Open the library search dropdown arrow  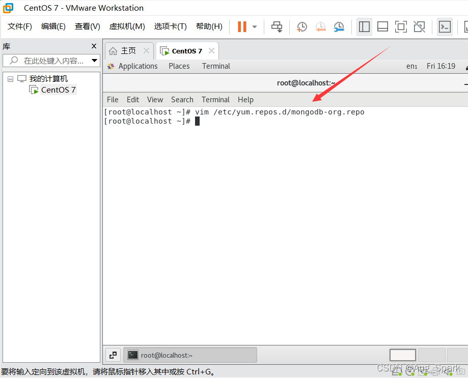click(x=95, y=61)
